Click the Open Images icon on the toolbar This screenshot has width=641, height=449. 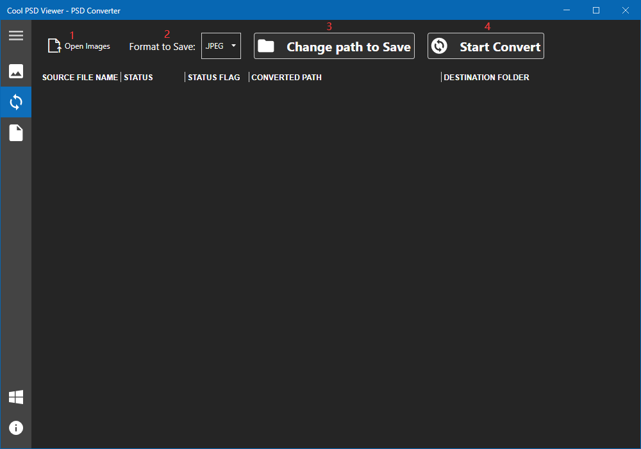[x=54, y=45]
